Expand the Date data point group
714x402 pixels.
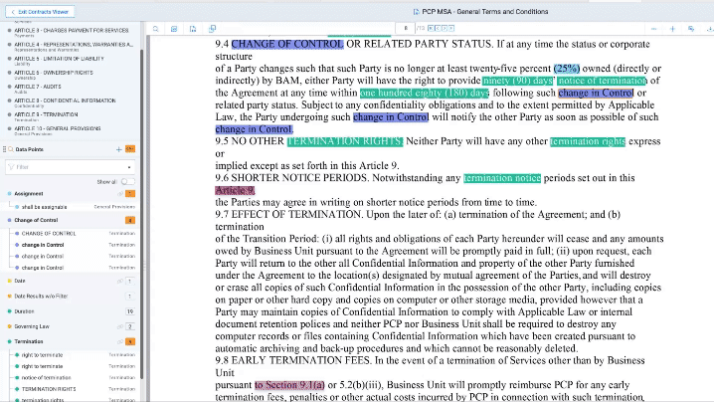coord(8,281)
